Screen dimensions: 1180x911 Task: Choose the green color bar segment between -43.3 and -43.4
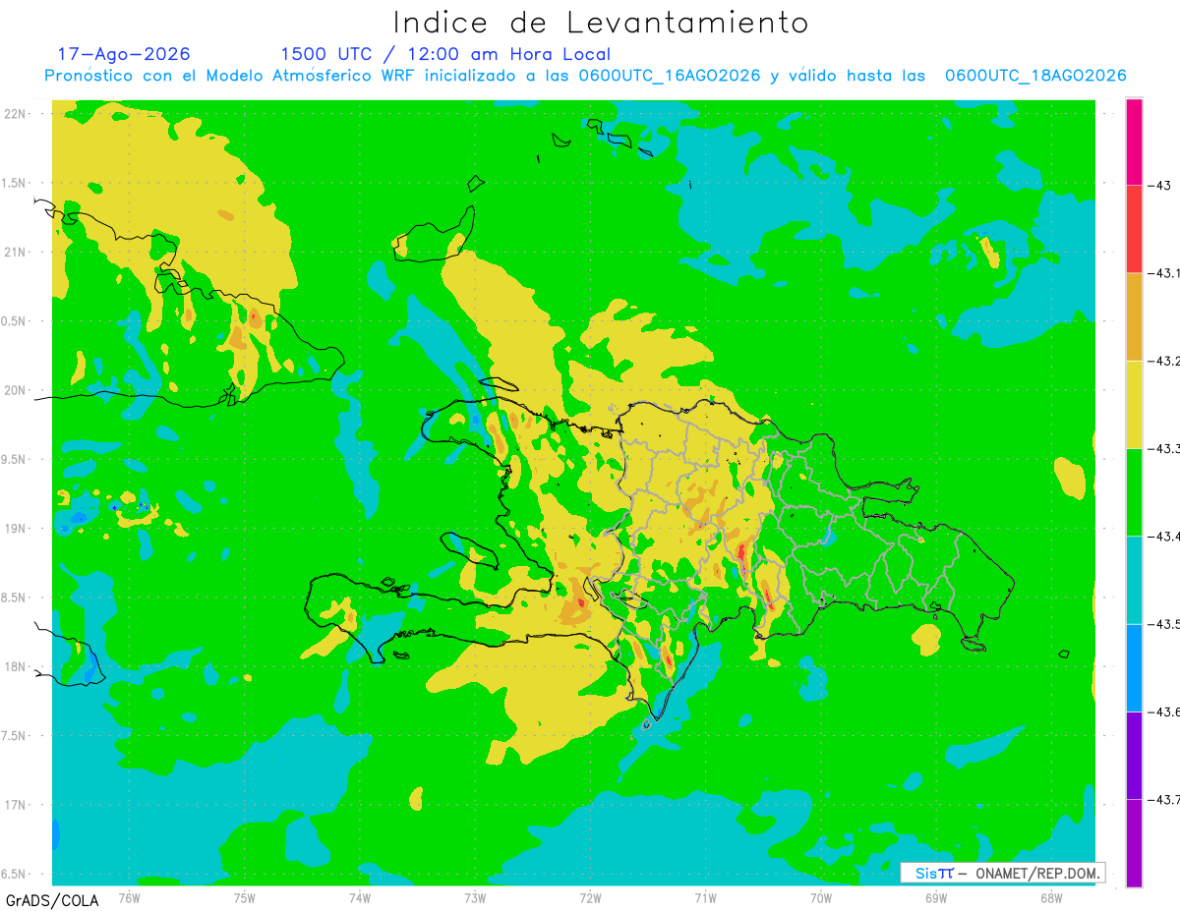pyautogui.click(x=1134, y=492)
